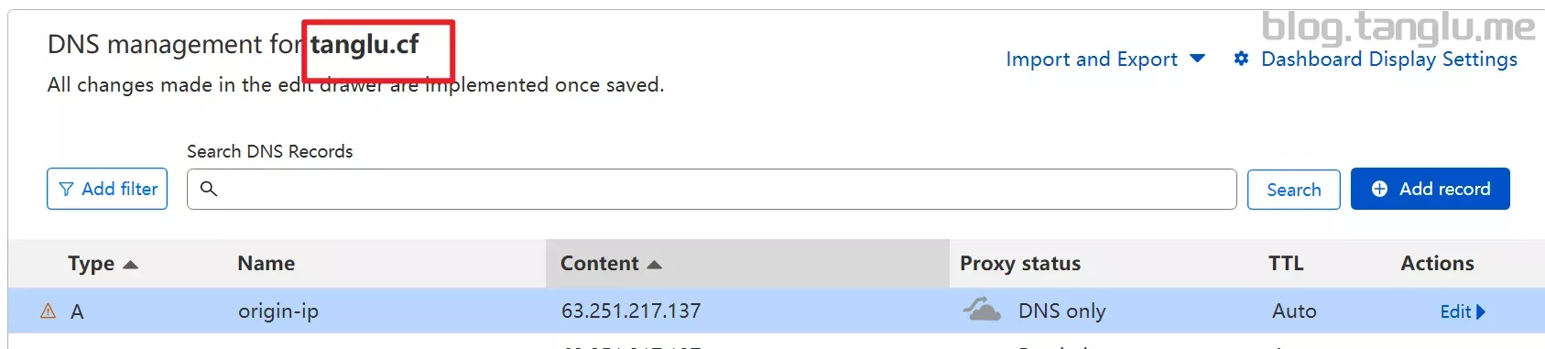Click the Import and Export text link
Screen dimensions: 1545x349
[1092, 60]
